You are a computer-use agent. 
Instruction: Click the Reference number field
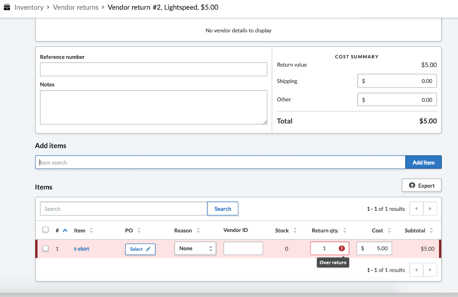click(x=153, y=69)
